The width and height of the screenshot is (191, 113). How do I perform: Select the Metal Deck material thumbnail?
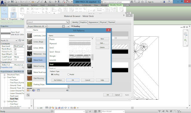(30, 60)
